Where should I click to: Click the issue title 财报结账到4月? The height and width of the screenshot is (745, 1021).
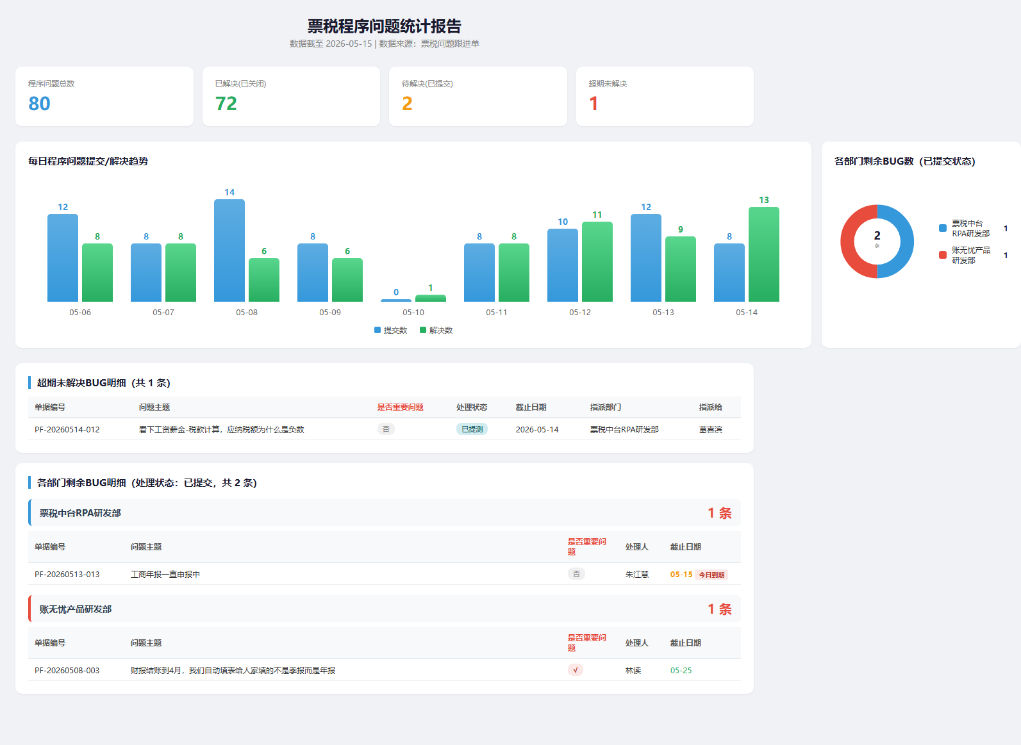[x=233, y=671]
